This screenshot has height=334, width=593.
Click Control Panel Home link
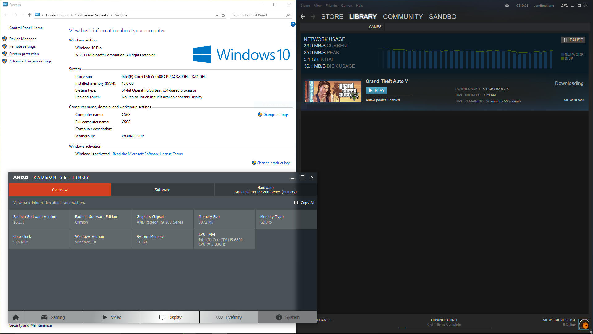pos(26,28)
